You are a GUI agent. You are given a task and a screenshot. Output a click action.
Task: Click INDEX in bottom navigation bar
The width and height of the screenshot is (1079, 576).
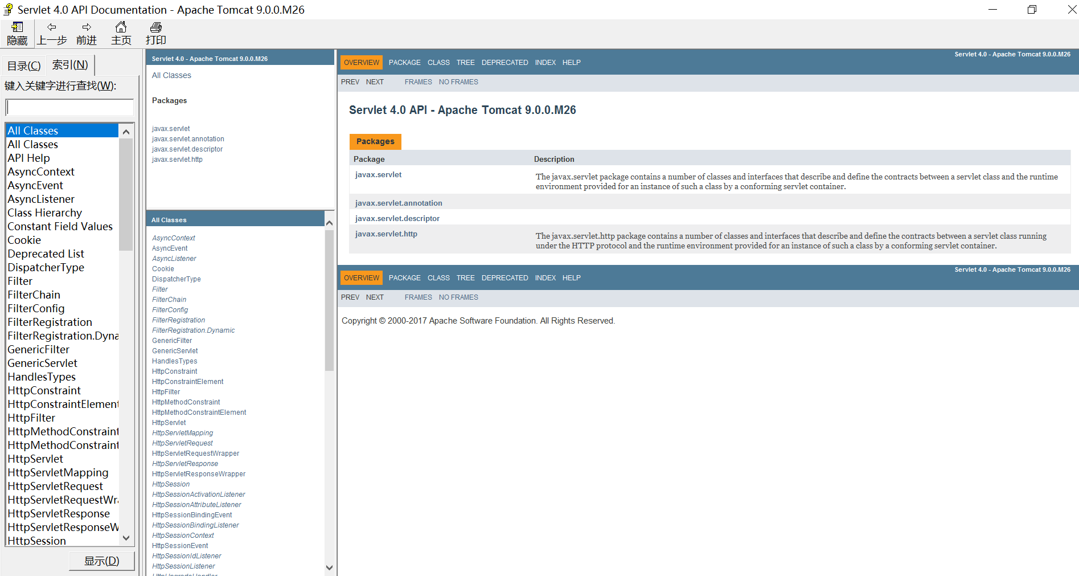click(545, 278)
